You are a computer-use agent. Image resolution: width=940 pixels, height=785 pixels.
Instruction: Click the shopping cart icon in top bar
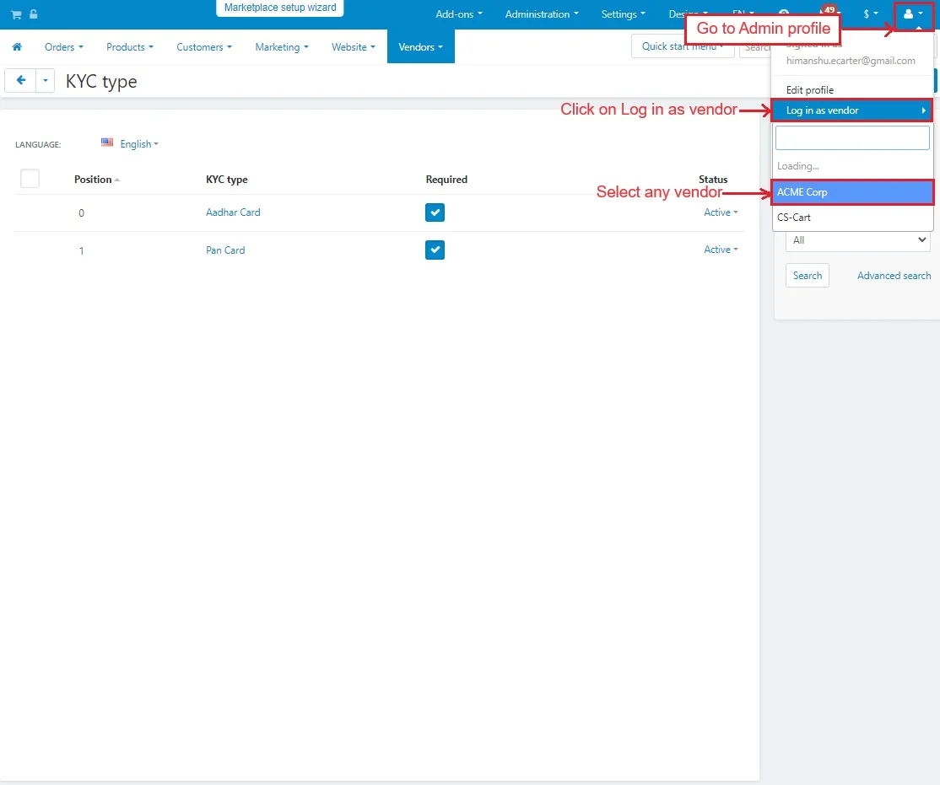click(16, 14)
